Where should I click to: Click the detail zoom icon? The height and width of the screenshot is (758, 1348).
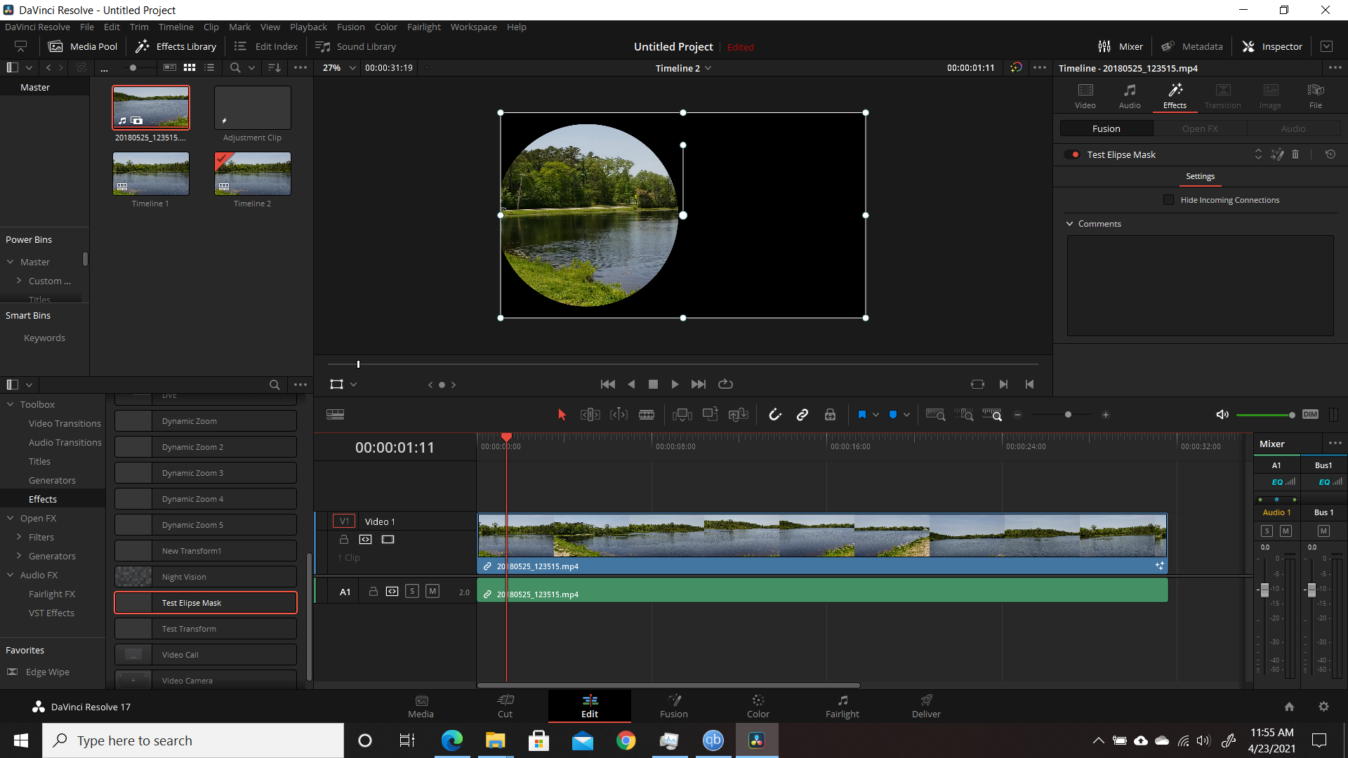[964, 415]
